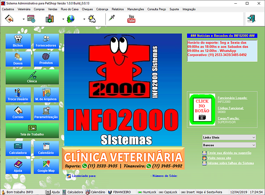Click the Funcionário Logado label
This screenshot has height=195, width=265.
pos(232,98)
